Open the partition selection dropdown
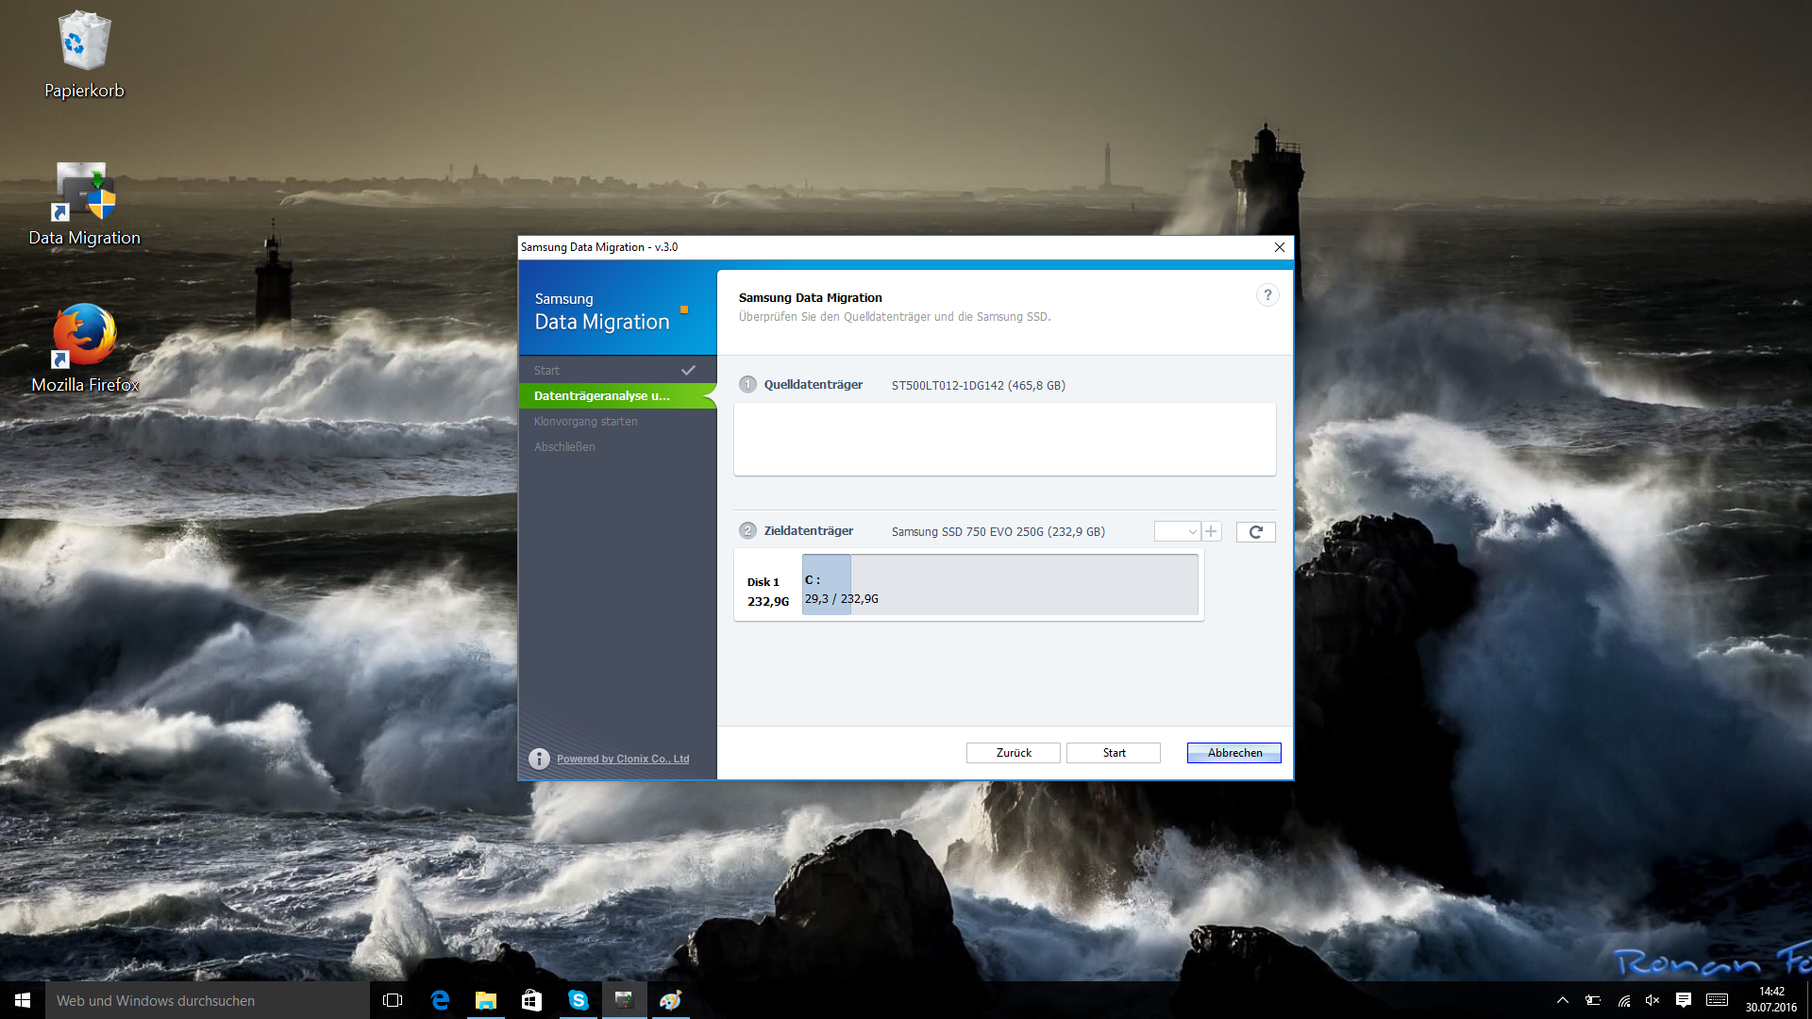The width and height of the screenshot is (1812, 1019). [1177, 532]
